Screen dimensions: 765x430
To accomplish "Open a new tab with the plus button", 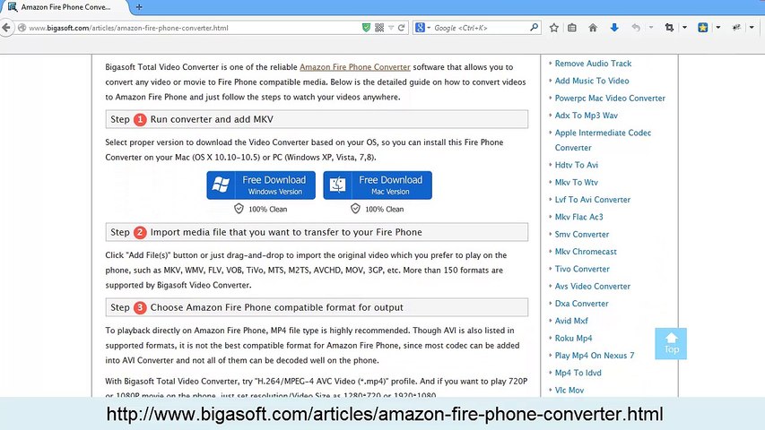I will (x=139, y=7).
